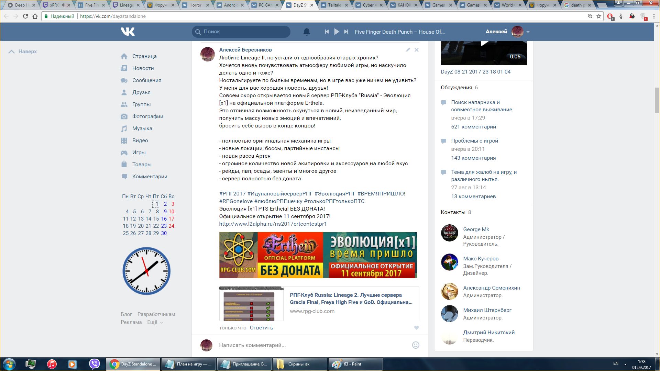Switch to the Lineage browser tab
Viewport: 660px width, 371px height.
click(126, 5)
